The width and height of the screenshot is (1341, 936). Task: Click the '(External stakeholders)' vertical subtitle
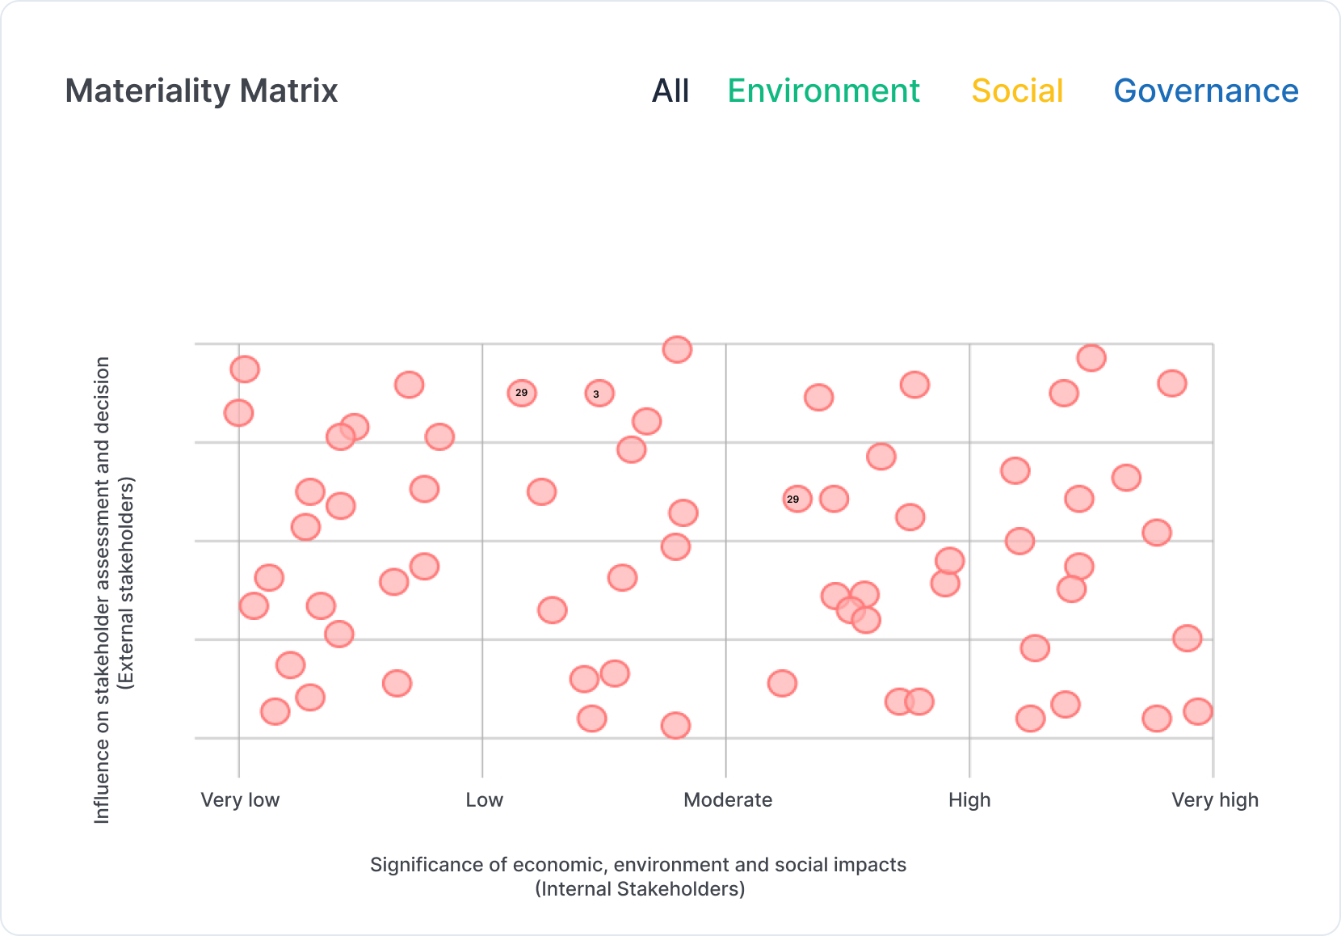[126, 584]
